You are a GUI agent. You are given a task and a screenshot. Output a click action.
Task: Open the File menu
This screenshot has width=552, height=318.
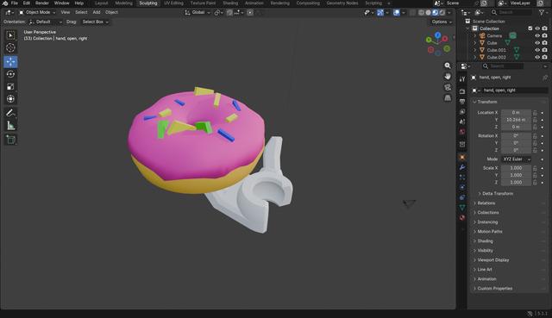pos(15,3)
